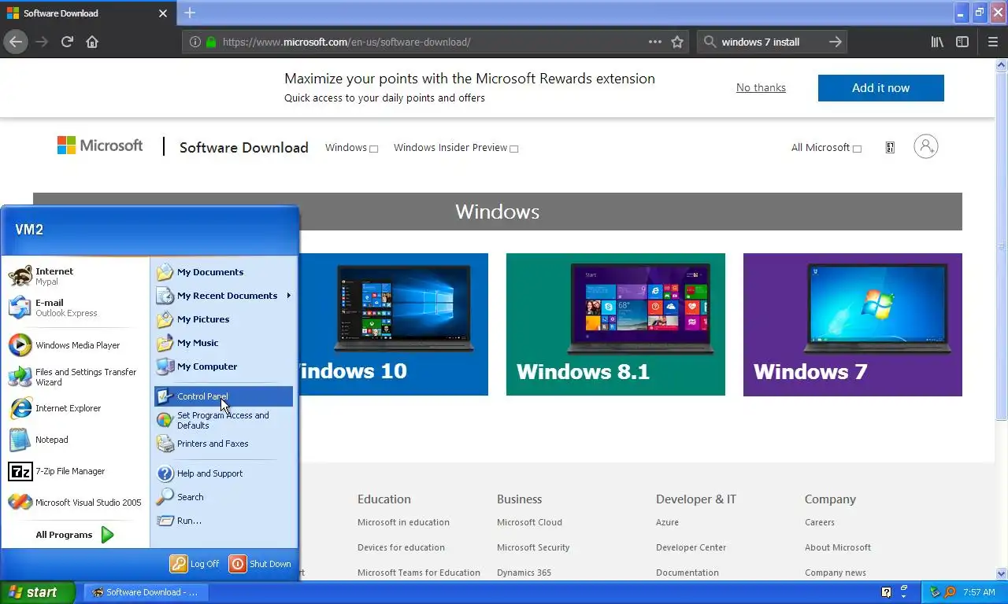Screen dimensions: 1008x604
Task: Click the browser forward arrow
Action: pyautogui.click(x=42, y=42)
